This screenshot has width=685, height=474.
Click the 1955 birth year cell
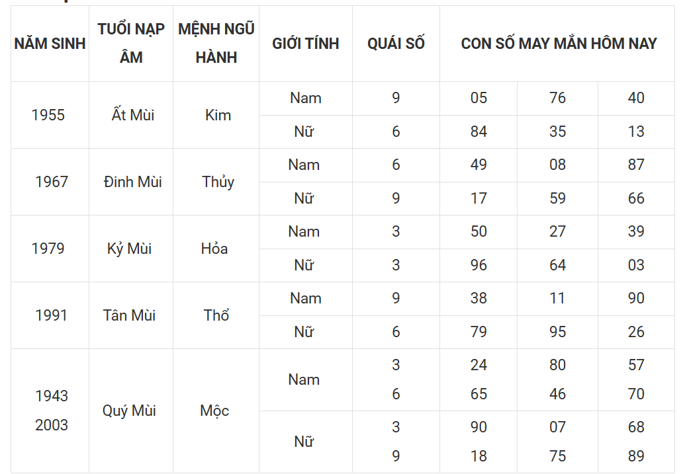[x=50, y=115]
